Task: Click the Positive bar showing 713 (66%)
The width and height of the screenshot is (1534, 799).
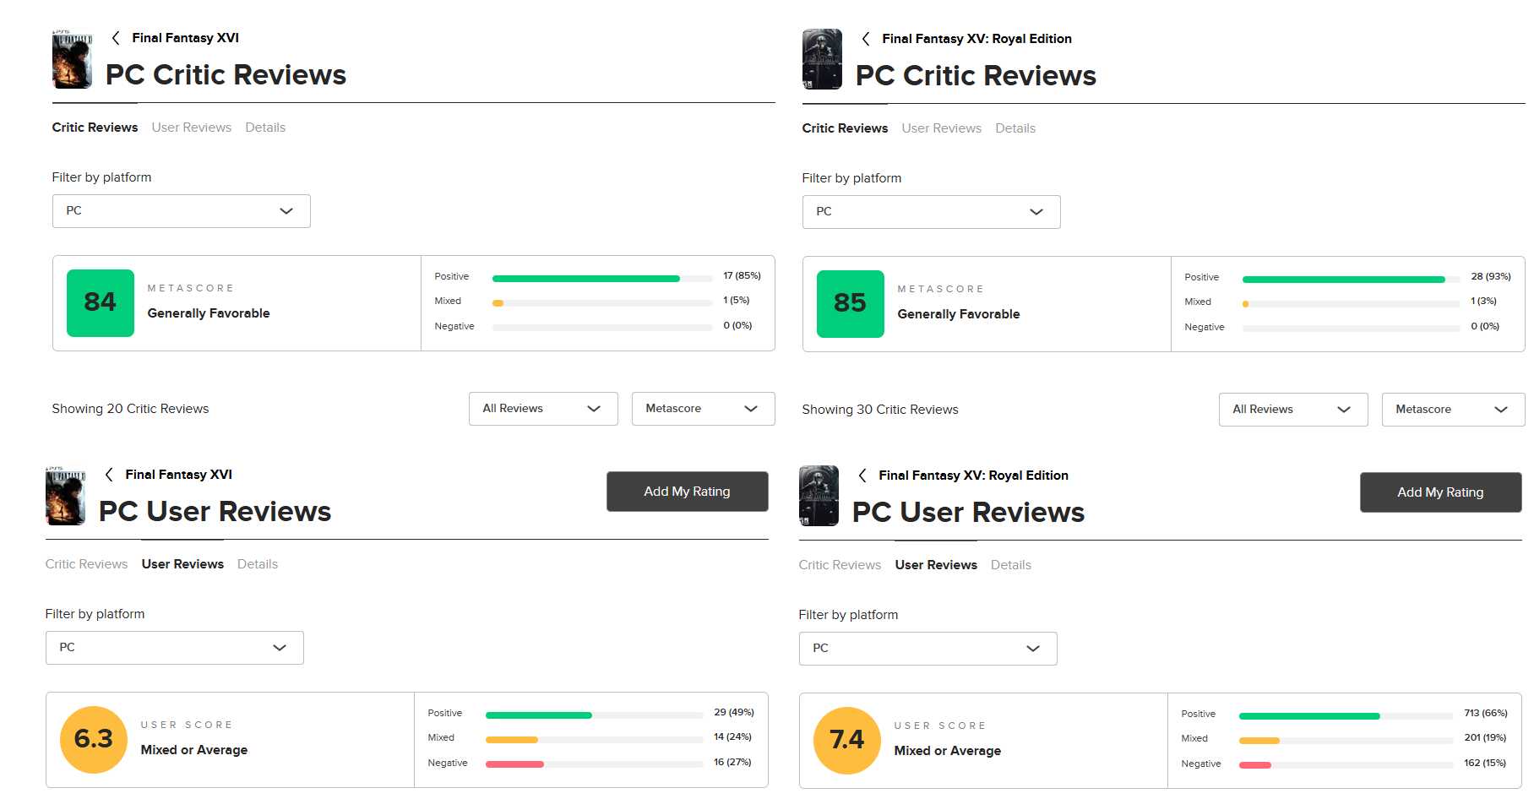Action: point(1346,715)
